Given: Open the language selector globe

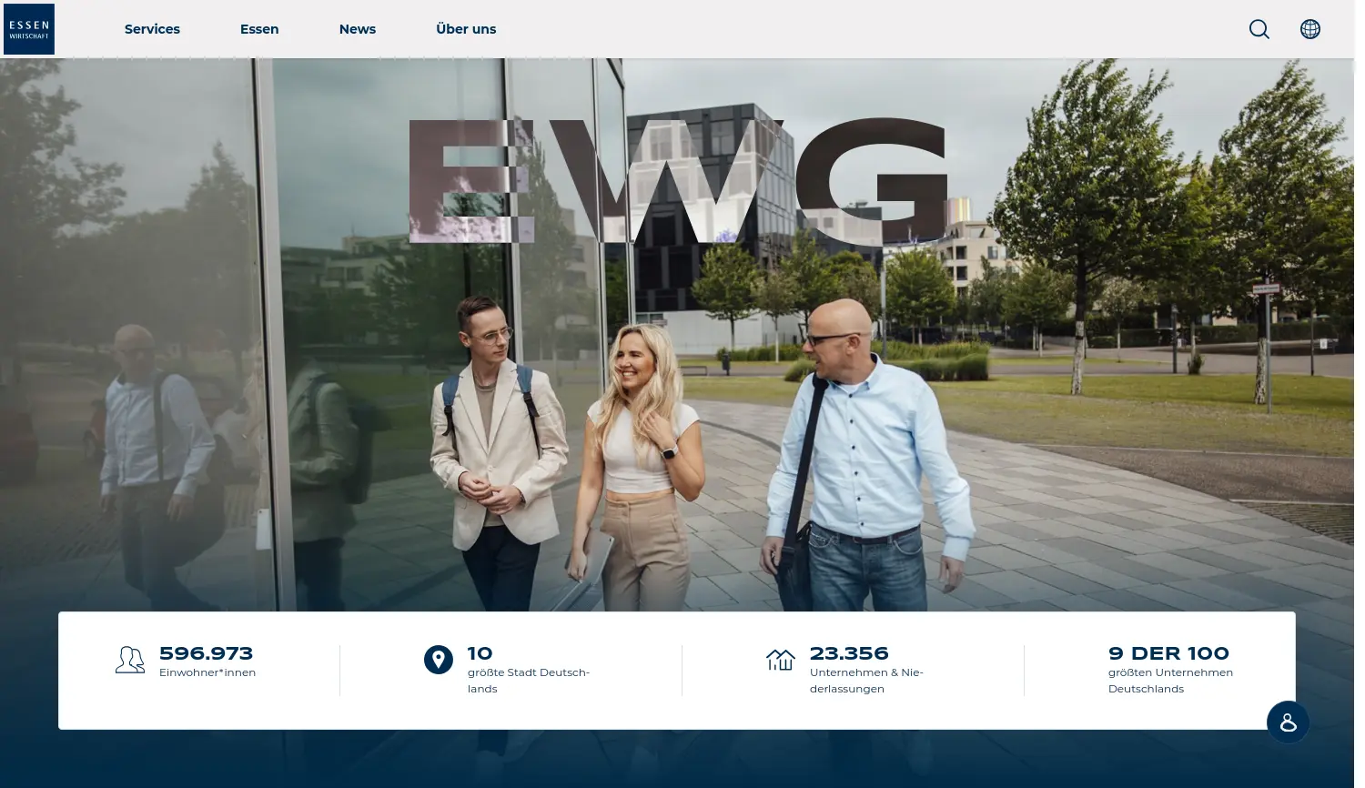Looking at the screenshot, I should (x=1310, y=28).
